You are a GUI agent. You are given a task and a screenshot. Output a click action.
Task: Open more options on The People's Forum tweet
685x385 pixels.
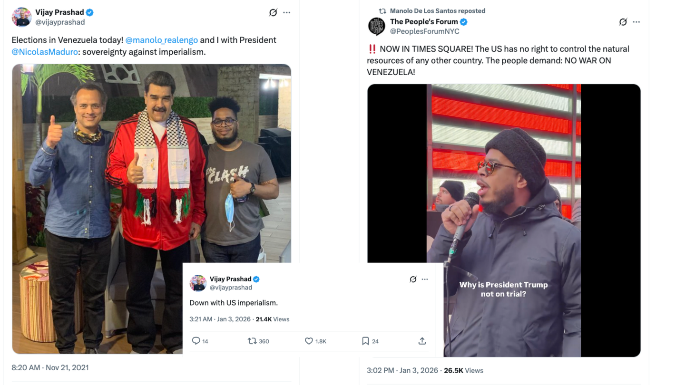click(x=636, y=22)
